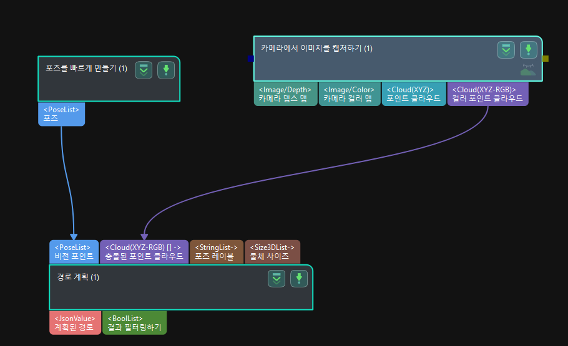Select the purple Cloud(XYZ-RGB) connection line
The height and width of the screenshot is (346, 568).
click(x=315, y=169)
